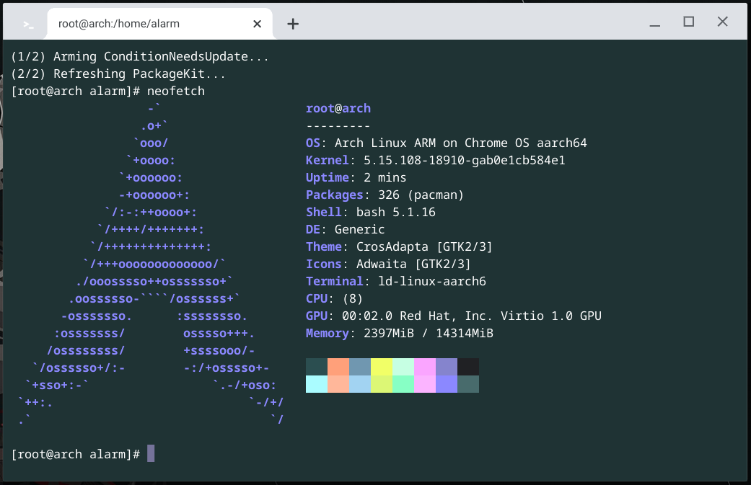Click the Packages value 326 (pacman)
The image size is (751, 485).
[x=421, y=195]
